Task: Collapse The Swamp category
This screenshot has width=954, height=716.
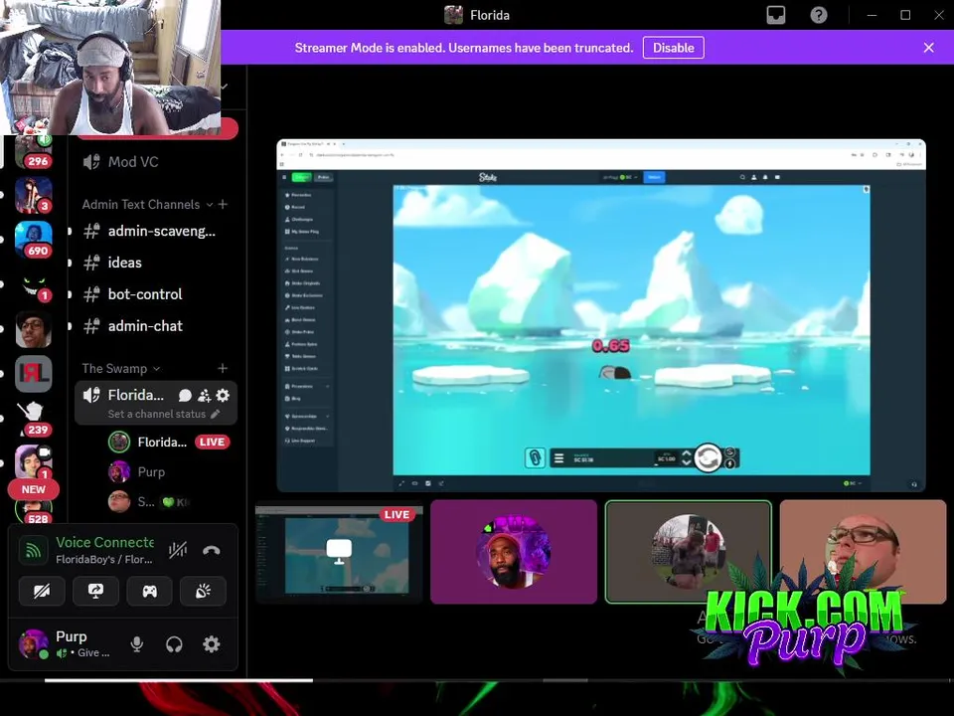Action: [x=120, y=368]
